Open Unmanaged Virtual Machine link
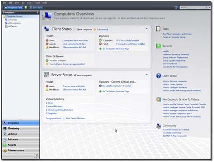Viewport: 214px width, 162px height. 60,110
